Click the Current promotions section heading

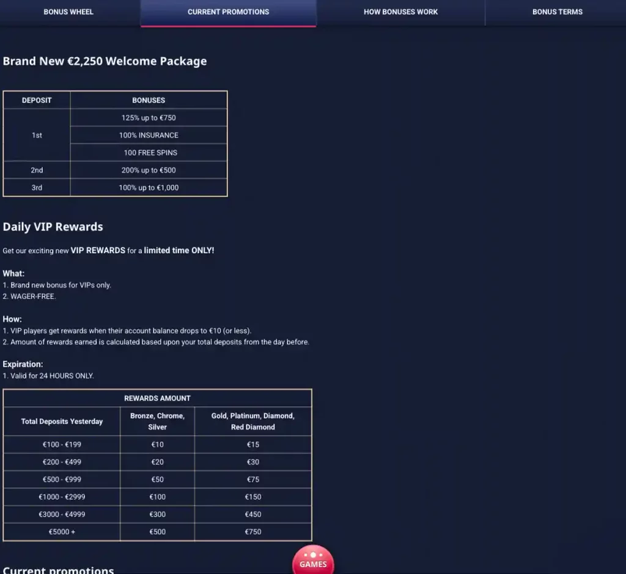(x=59, y=569)
